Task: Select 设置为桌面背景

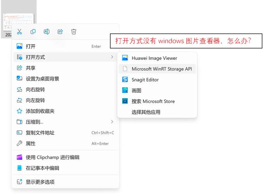Action: click(x=65, y=79)
